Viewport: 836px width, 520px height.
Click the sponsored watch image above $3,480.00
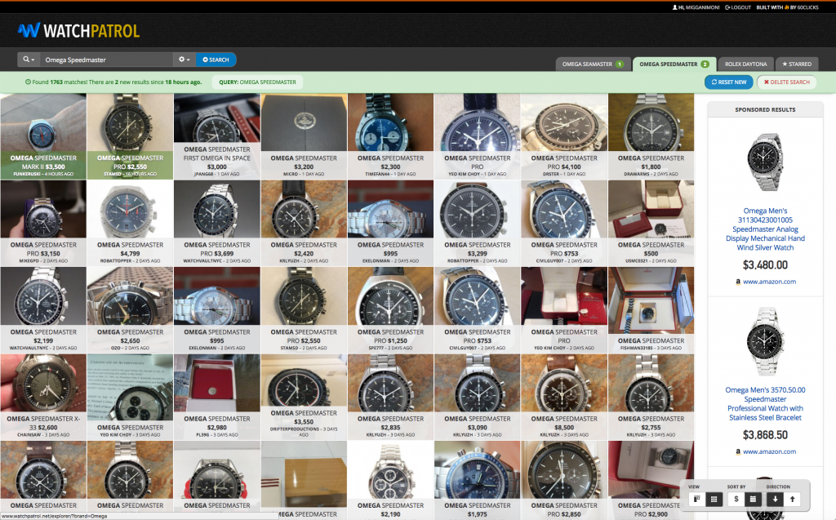765,162
